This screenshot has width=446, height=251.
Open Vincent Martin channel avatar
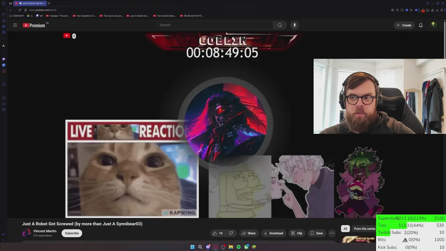pyautogui.click(x=26, y=233)
